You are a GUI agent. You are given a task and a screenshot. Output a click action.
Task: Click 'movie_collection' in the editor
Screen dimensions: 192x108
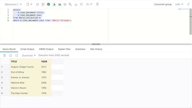tap(28, 18)
